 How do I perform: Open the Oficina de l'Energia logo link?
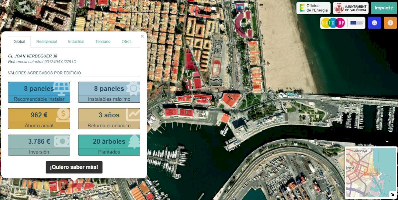coord(313,8)
